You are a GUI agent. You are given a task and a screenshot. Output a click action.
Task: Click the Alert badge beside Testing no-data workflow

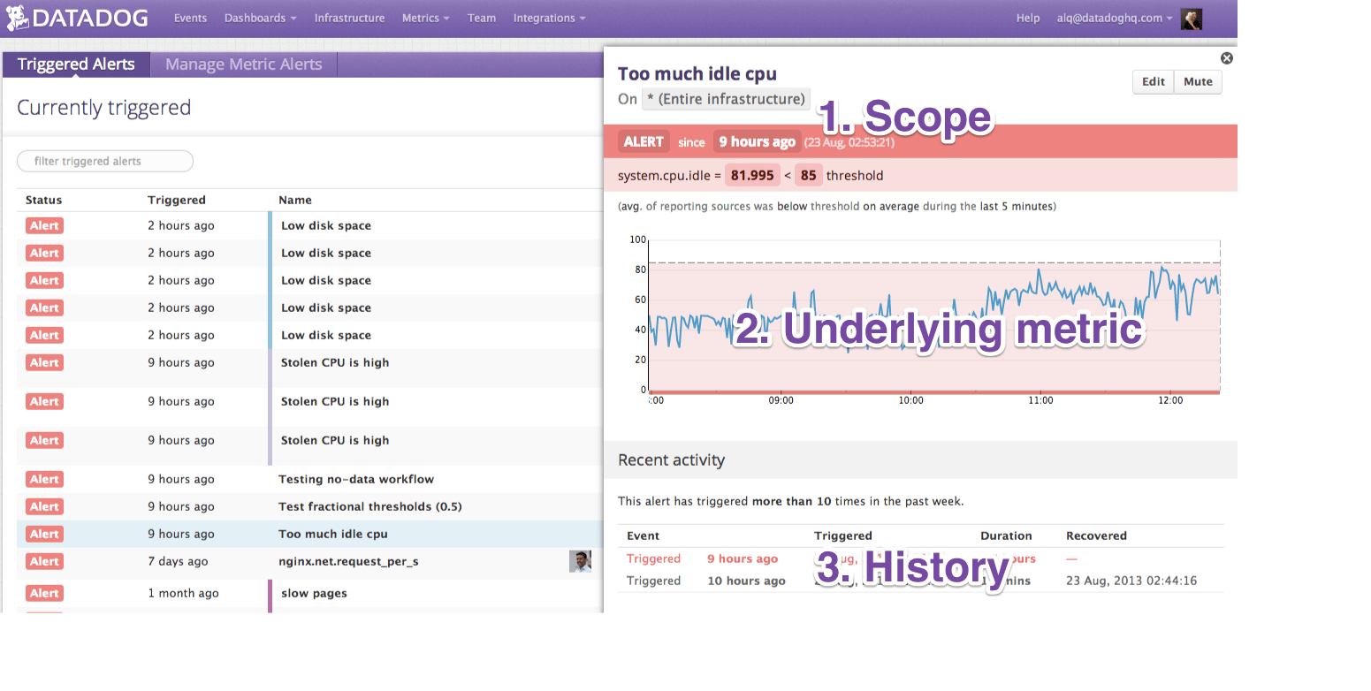44,479
